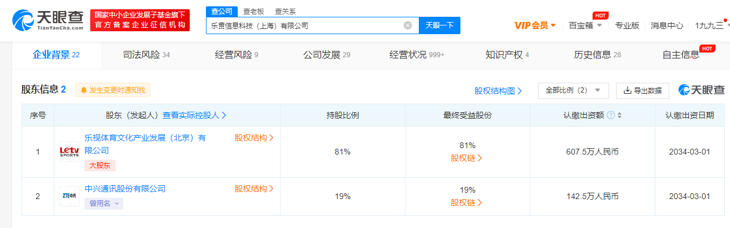The width and height of the screenshot is (730, 228).
Task: Open the ZTE company logo
Action: click(x=69, y=196)
